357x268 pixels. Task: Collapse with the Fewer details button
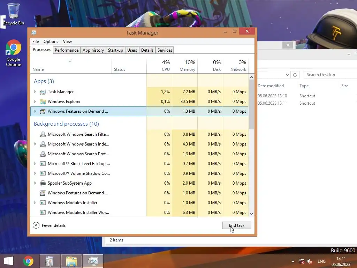49,225
